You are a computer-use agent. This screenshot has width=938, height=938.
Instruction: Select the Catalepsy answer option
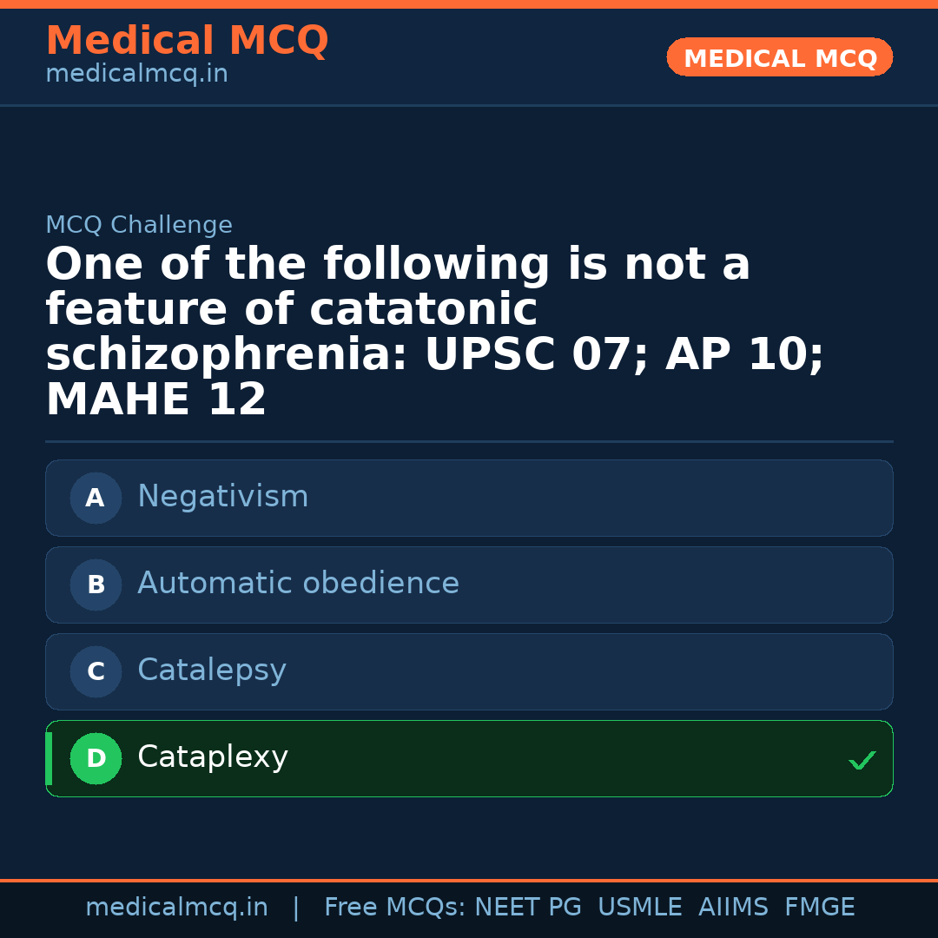(x=469, y=671)
